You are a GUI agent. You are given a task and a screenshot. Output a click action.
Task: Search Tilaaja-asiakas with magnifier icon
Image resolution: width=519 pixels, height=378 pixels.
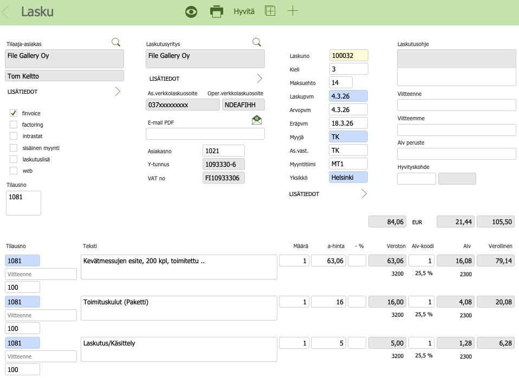[x=116, y=42]
